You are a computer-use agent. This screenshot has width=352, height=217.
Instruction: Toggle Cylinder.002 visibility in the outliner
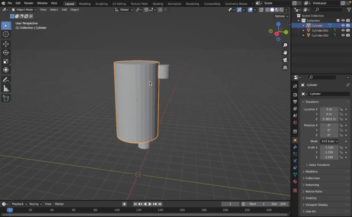pyautogui.click(x=343, y=35)
